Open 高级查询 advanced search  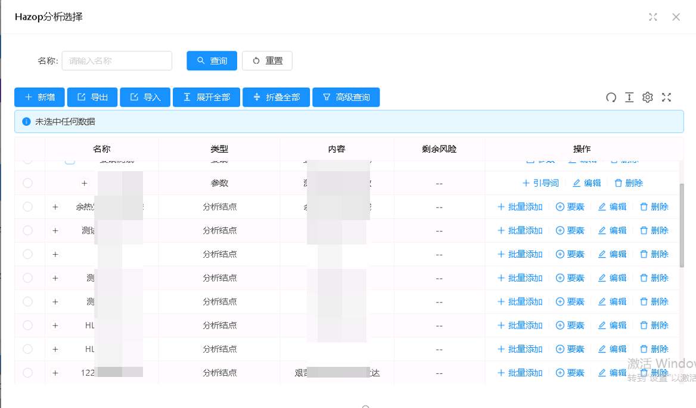(x=346, y=97)
